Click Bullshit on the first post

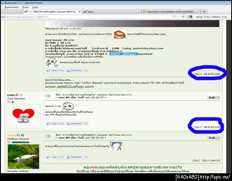(x=77, y=71)
